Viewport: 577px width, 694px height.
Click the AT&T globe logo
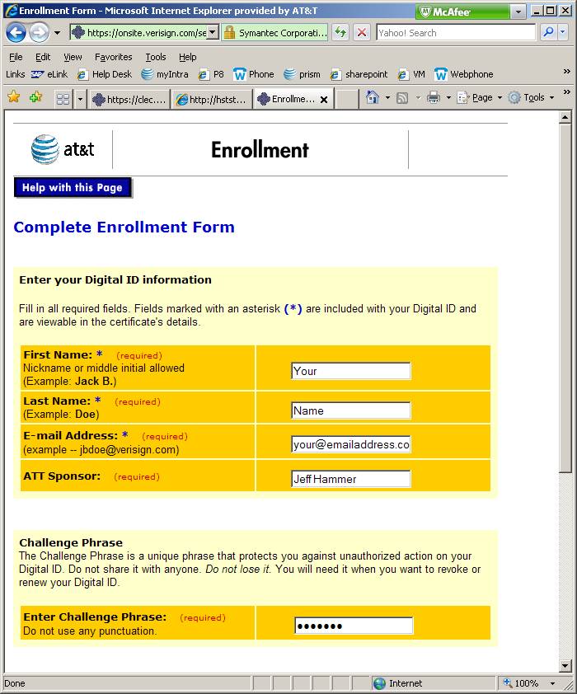pyautogui.click(x=45, y=149)
